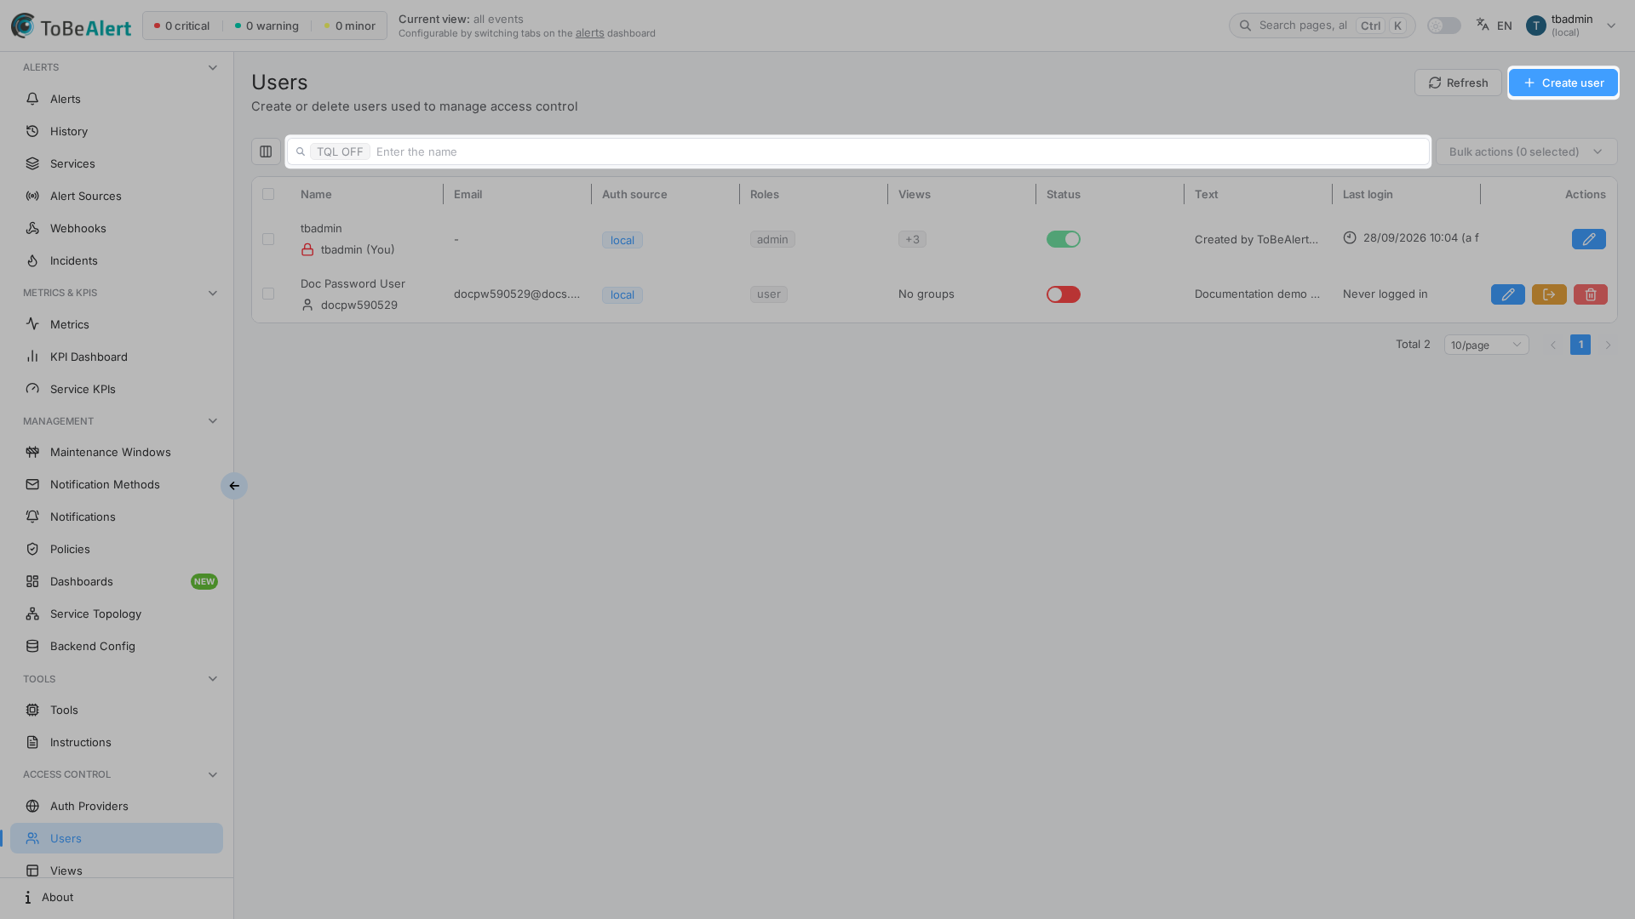Click the Incidents flame icon

(32, 260)
